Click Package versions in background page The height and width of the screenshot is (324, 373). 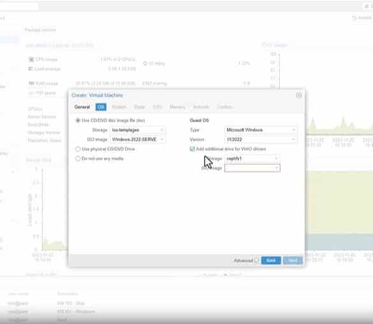click(x=40, y=30)
